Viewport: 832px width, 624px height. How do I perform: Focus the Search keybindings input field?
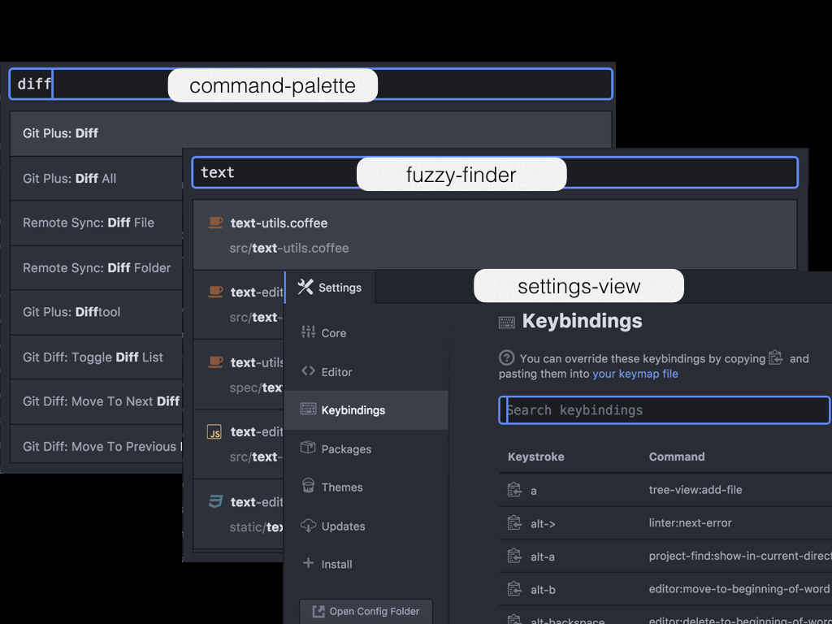(x=665, y=410)
